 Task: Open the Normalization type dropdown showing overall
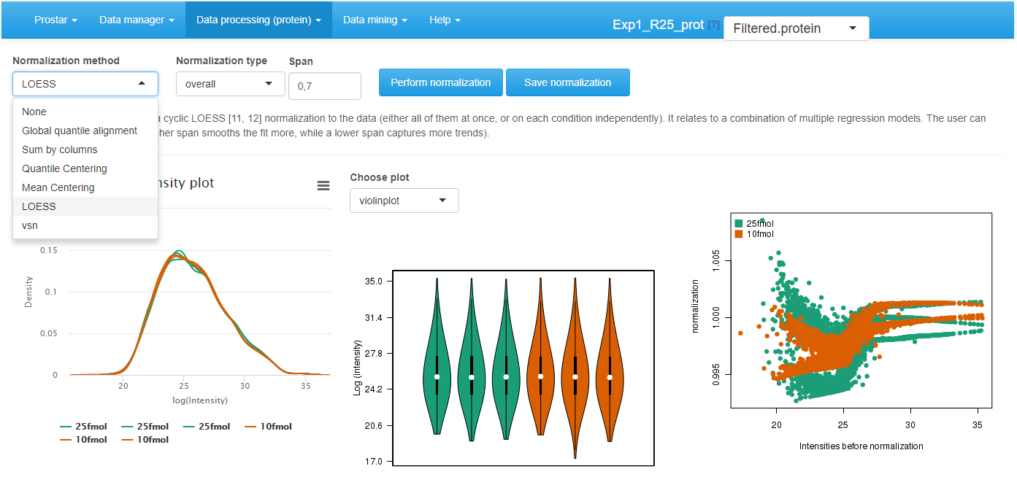coord(230,83)
